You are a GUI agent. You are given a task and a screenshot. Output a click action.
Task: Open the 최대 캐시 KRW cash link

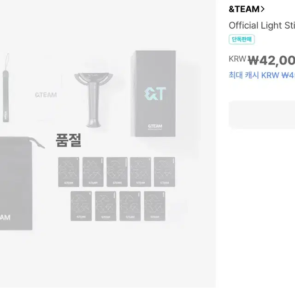pos(261,75)
